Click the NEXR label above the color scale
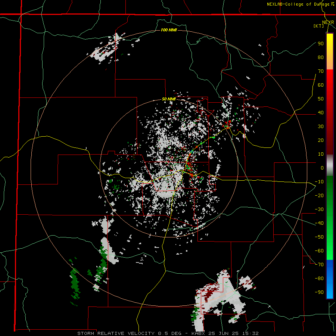 coord(328,22)
